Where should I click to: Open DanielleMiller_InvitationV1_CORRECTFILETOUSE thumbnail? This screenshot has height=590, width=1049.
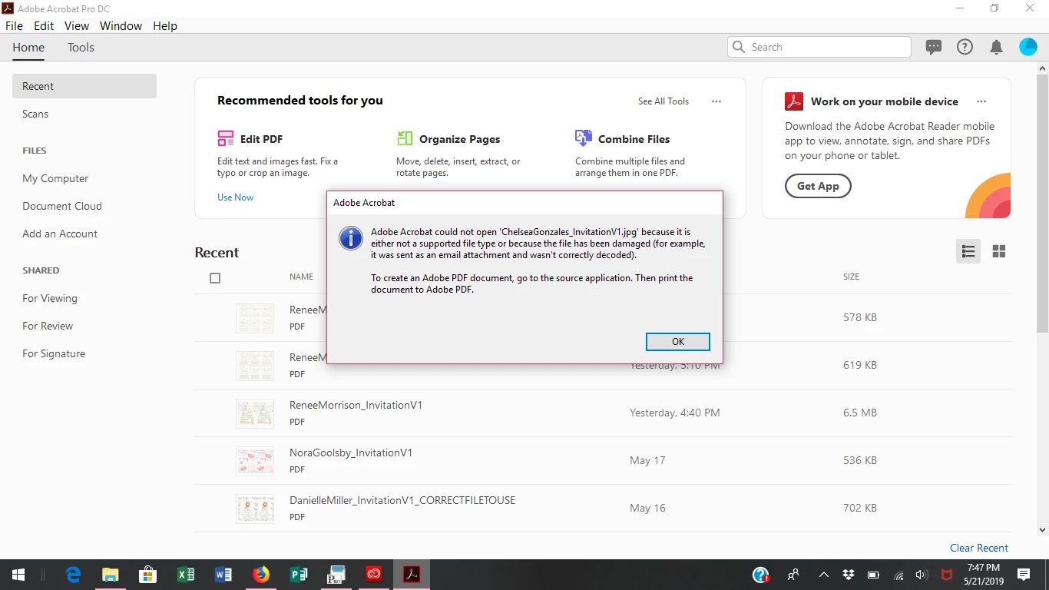[255, 509]
